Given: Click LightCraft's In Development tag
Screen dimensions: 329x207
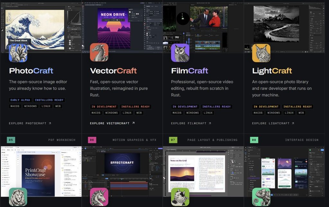Looking at the screenshot, I should (x=266, y=107).
